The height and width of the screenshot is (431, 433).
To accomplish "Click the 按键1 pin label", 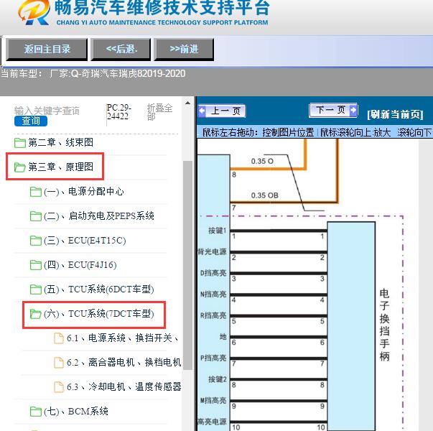I will (218, 231).
